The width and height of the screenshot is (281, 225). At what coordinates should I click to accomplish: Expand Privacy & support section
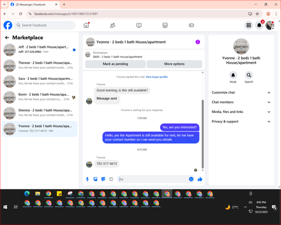pyautogui.click(x=241, y=121)
